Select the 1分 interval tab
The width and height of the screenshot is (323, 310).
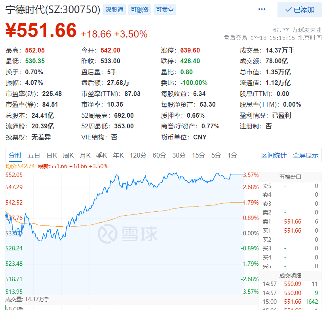pos(232,155)
